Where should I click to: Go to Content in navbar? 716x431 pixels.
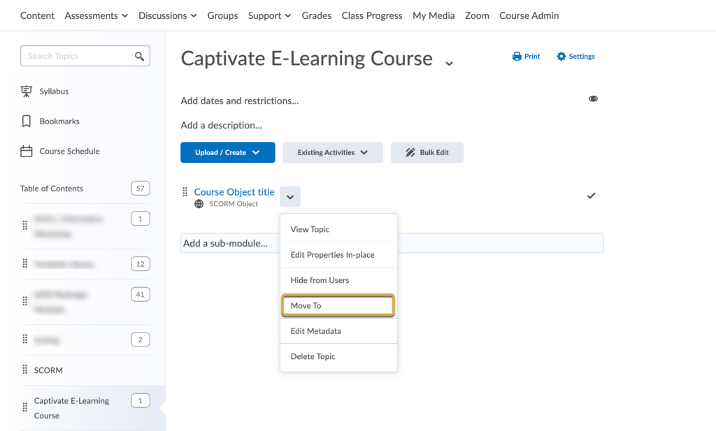coord(38,15)
